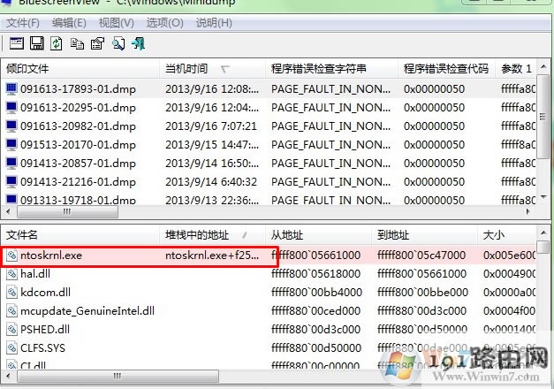554x389 pixels.
Task: Click the lower pane scroll-left arrow
Action: [x=9, y=376]
